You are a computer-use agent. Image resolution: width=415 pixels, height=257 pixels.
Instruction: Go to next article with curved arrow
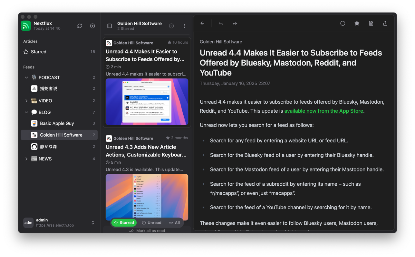235,23
